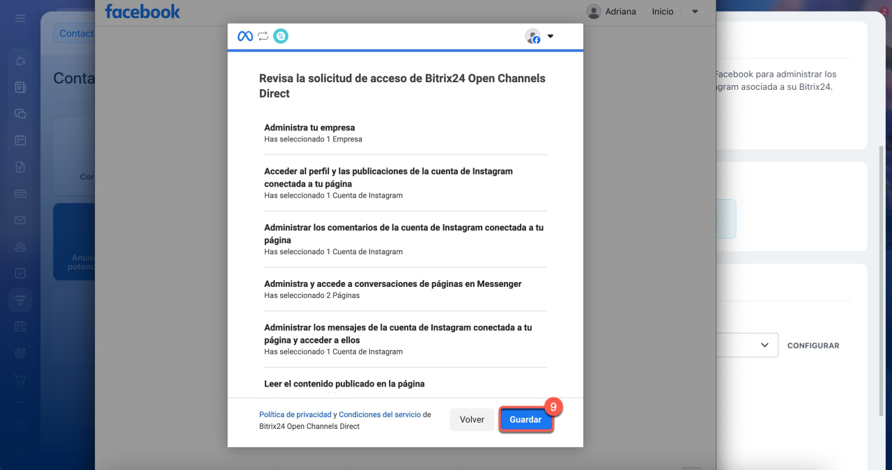Screen dimensions: 892x470
Task: Select 'Has seleccionado 2 Páginas' text
Action: [x=312, y=295]
